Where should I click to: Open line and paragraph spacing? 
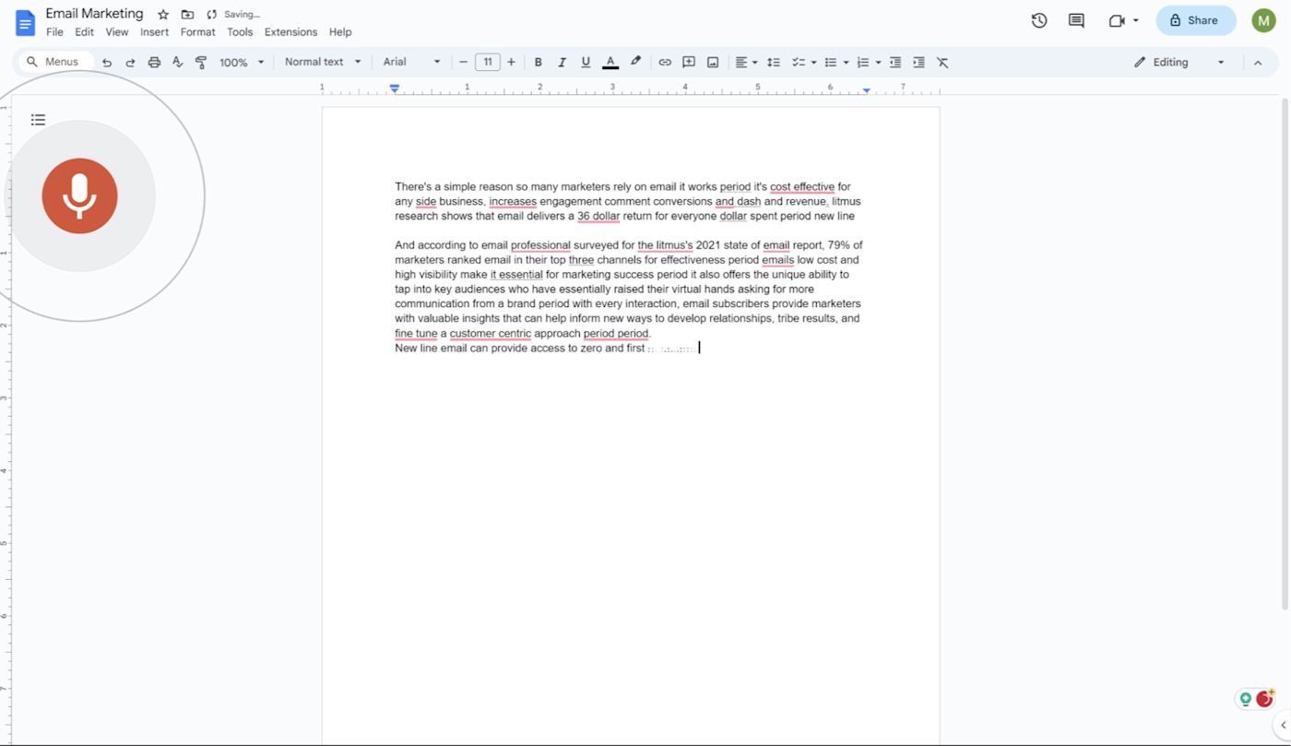point(774,63)
